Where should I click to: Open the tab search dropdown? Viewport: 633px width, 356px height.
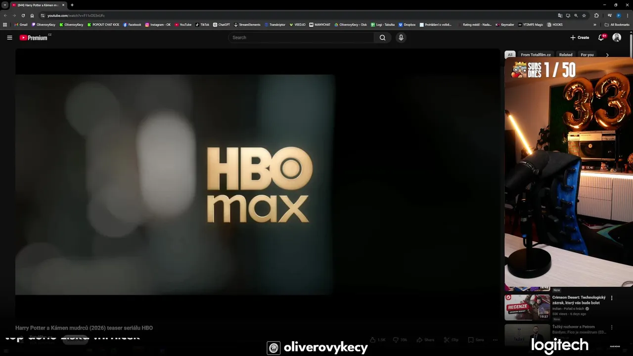(x=5, y=5)
